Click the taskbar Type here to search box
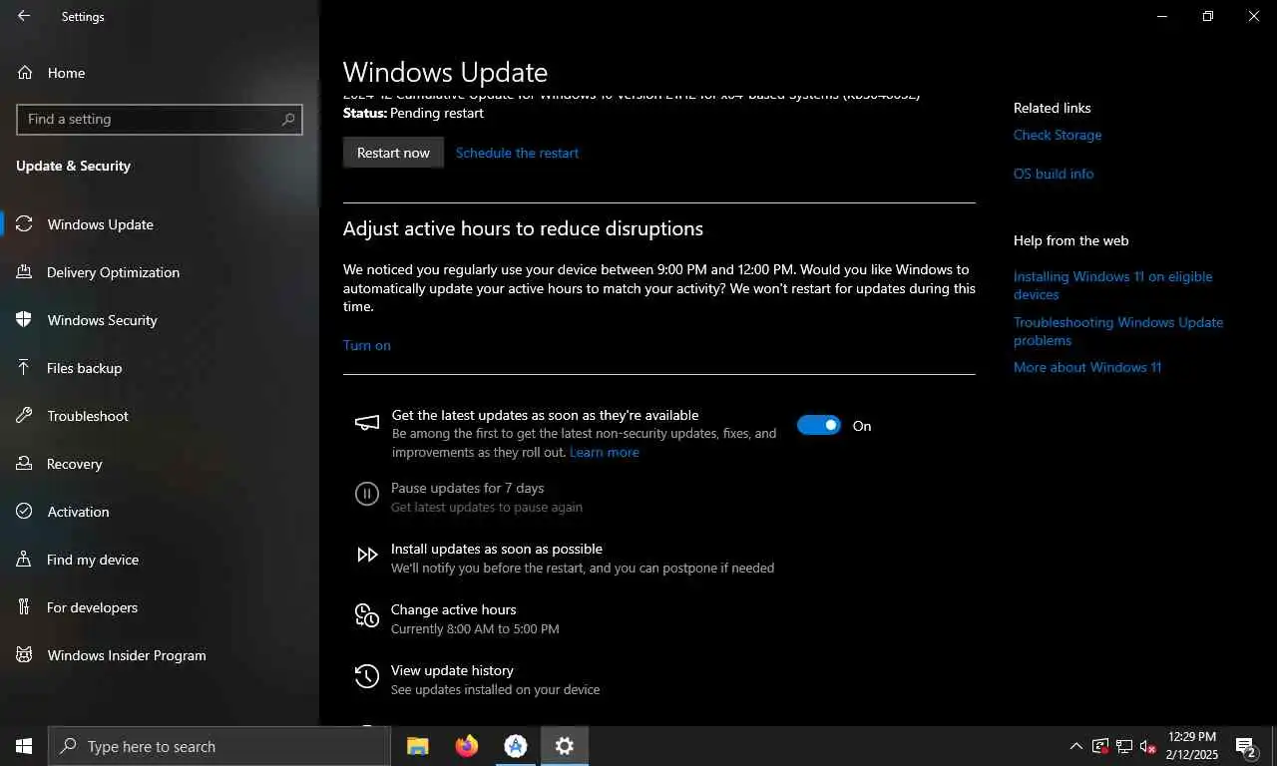 [x=219, y=746]
